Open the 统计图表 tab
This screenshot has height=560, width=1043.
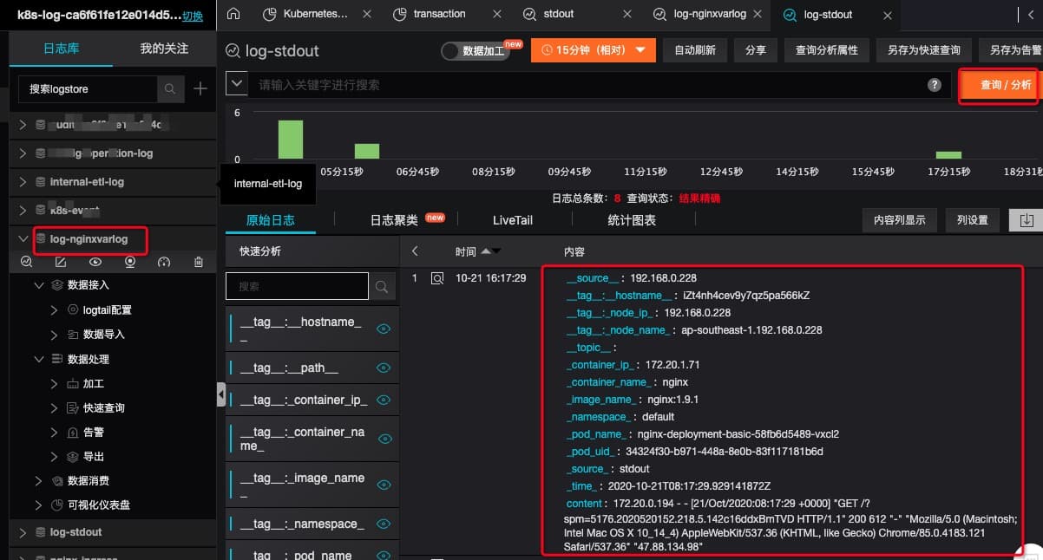point(632,220)
